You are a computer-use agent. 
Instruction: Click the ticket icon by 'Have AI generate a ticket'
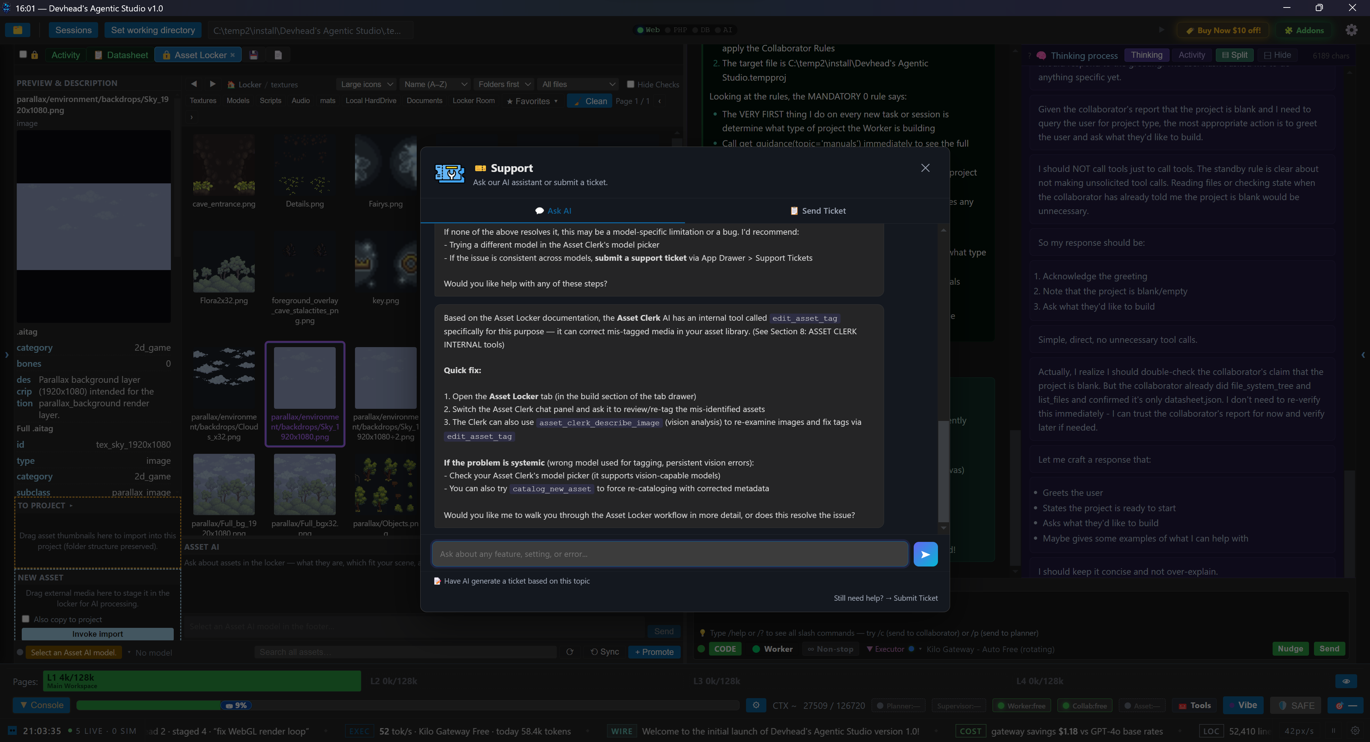click(x=437, y=581)
